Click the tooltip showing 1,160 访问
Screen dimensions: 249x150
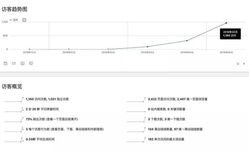(230, 34)
